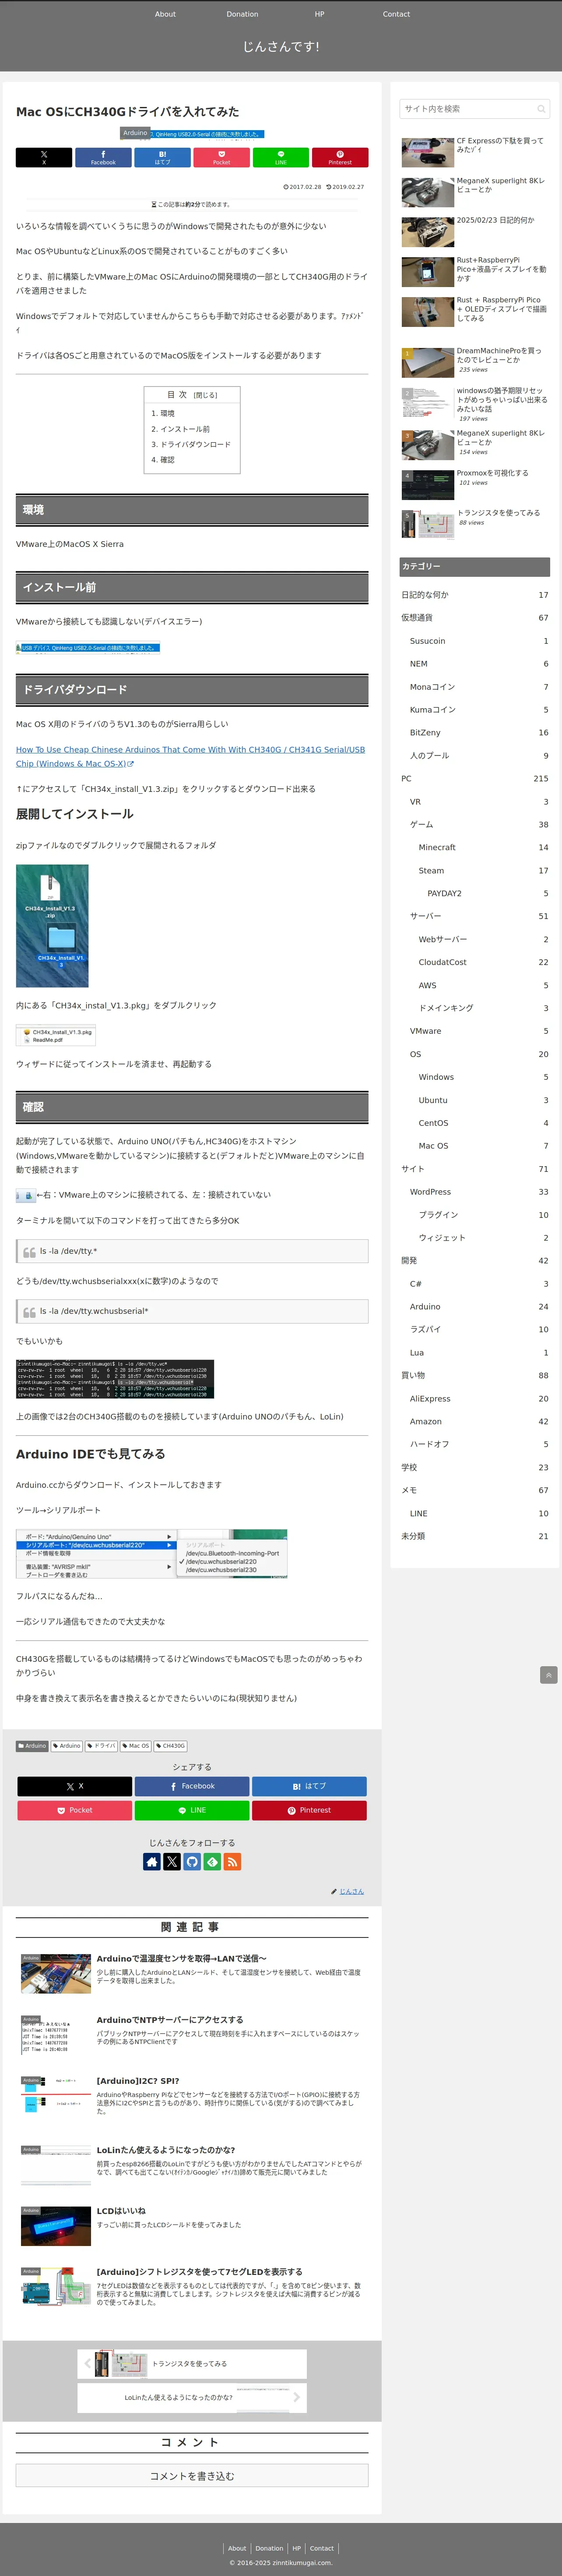Open HP in the top navigation bar
The image size is (562, 2576).
tap(320, 14)
